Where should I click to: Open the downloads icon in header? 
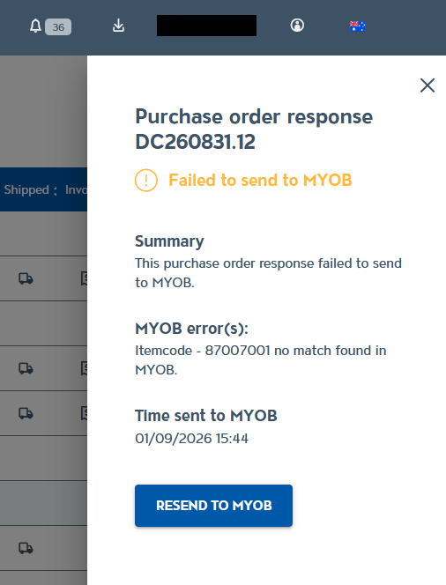pyautogui.click(x=118, y=26)
